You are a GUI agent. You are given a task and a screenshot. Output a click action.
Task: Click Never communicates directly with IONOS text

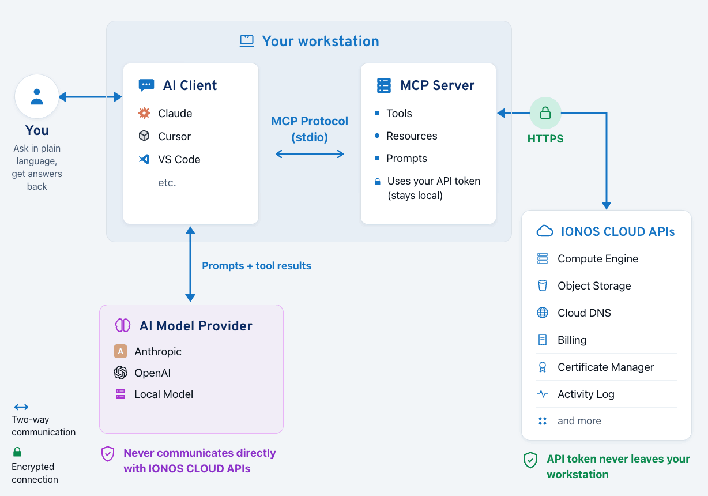(x=199, y=461)
